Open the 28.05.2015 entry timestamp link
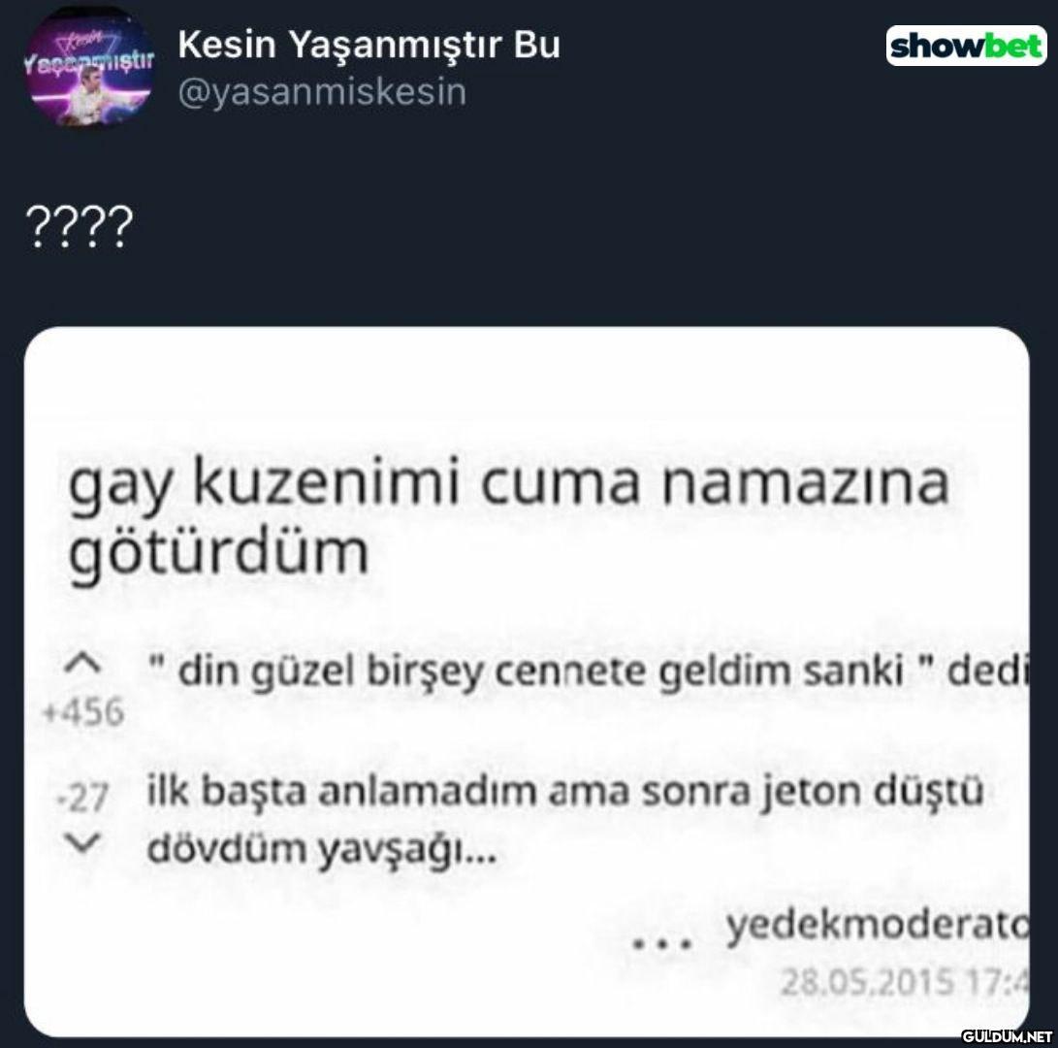 [x=904, y=981]
